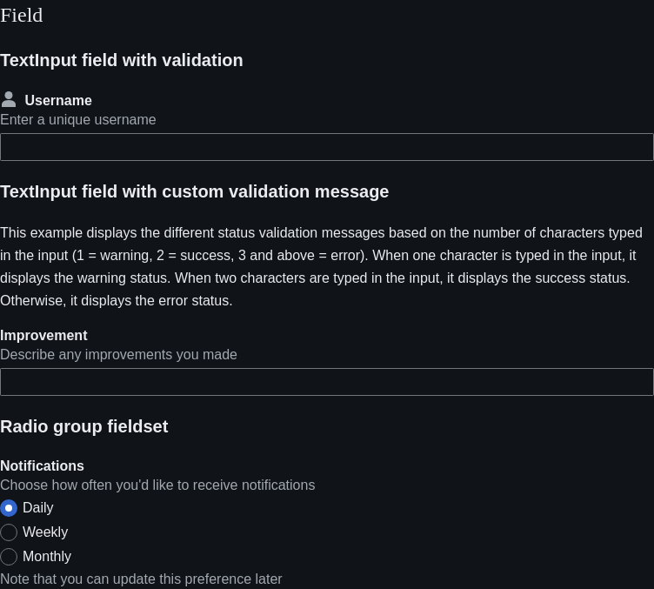Select the Weekly radio button
This screenshot has width=654, height=589.
click(x=9, y=532)
